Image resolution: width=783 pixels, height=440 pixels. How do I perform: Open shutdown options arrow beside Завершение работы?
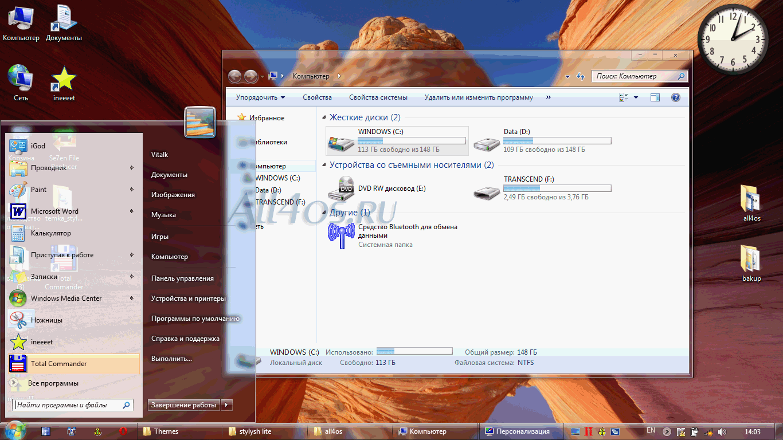click(x=227, y=405)
